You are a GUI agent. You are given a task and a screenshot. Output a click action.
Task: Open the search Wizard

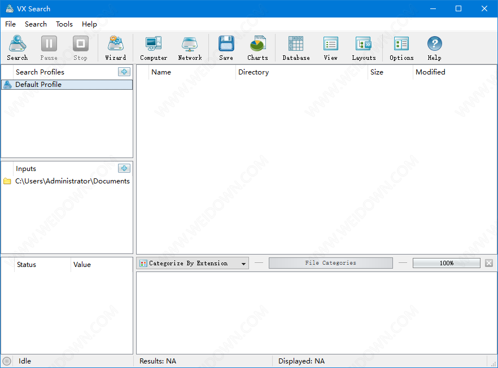coord(116,48)
